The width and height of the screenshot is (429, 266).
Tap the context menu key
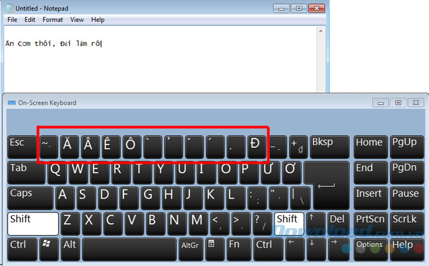[x=214, y=249]
